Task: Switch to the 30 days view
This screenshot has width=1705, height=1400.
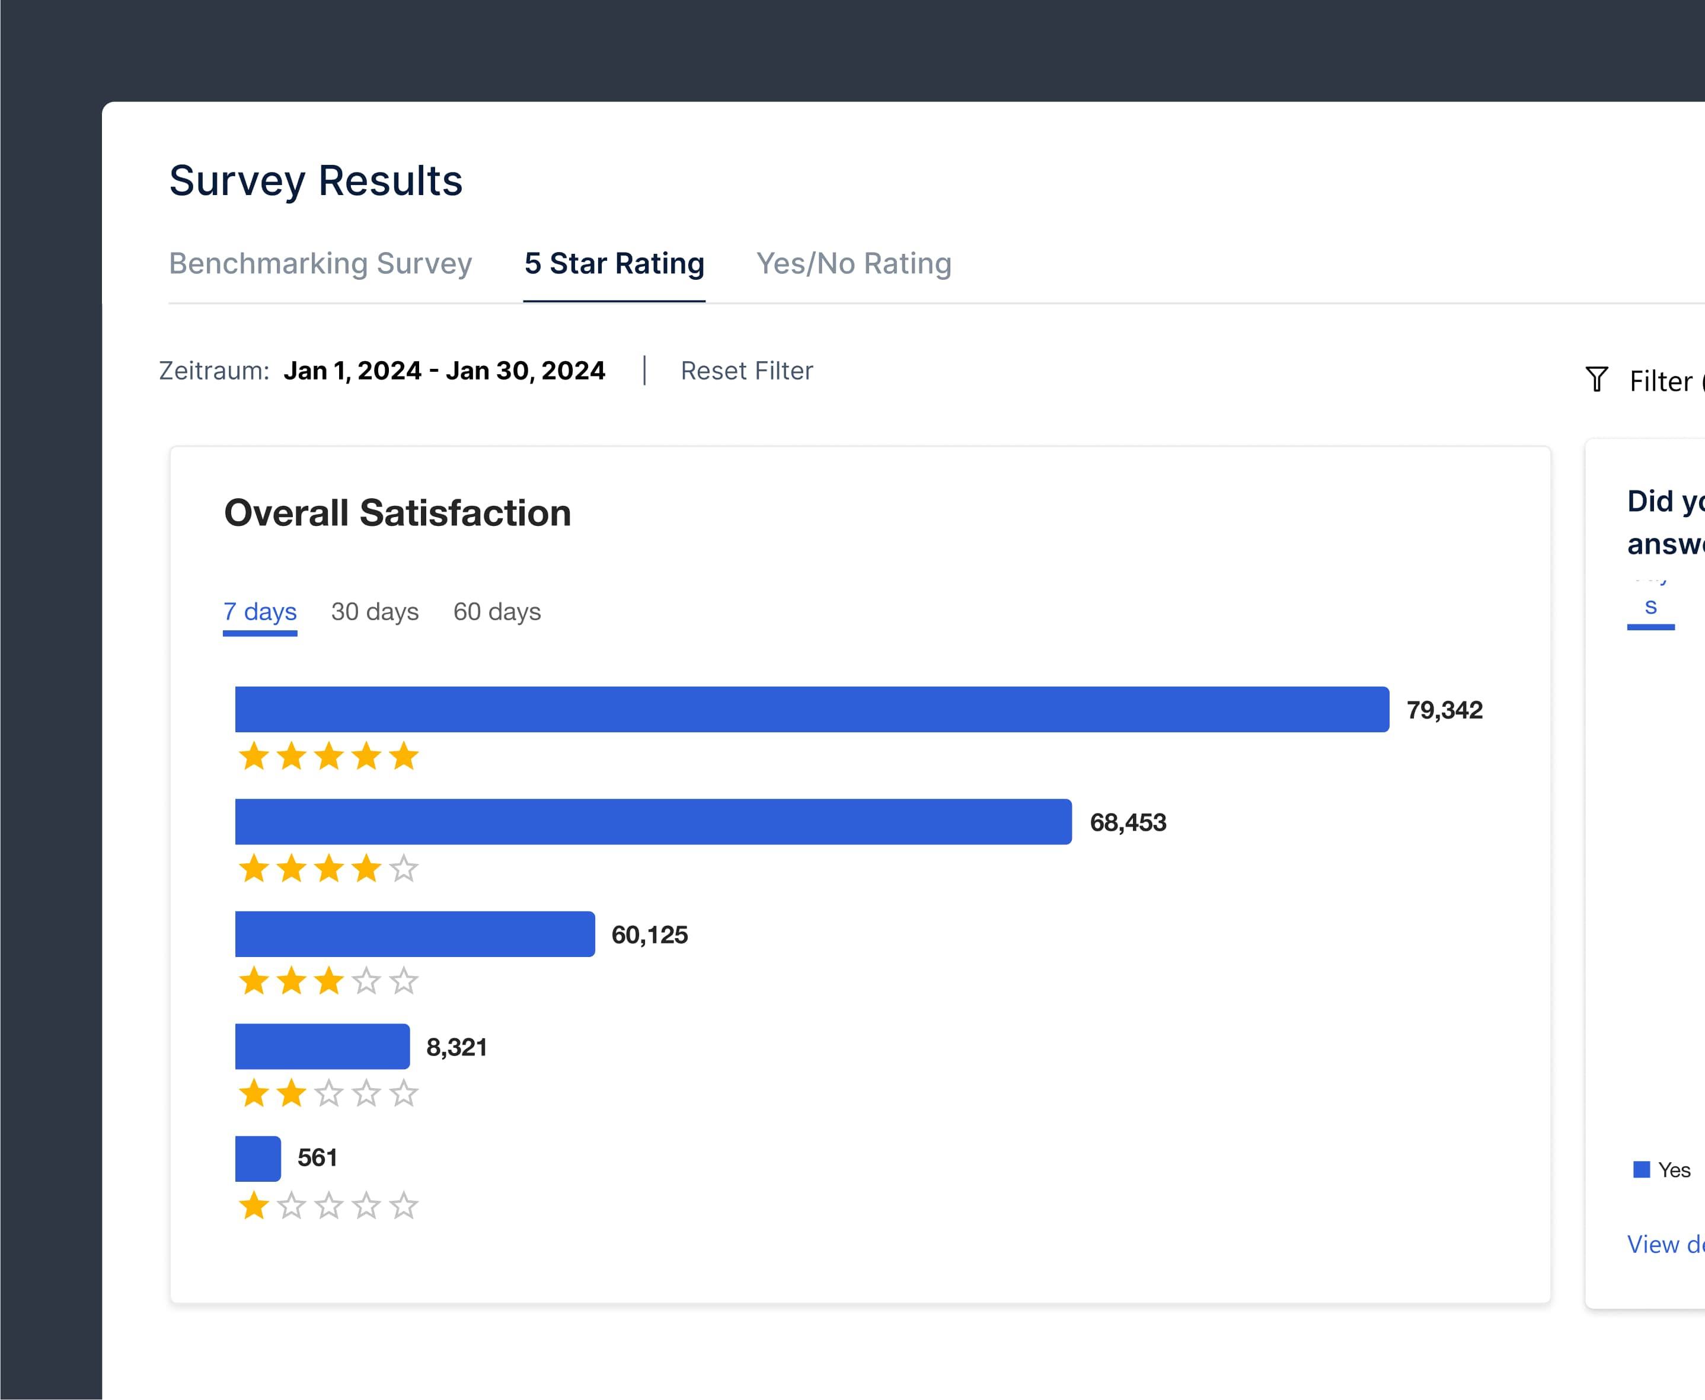Action: (x=374, y=611)
